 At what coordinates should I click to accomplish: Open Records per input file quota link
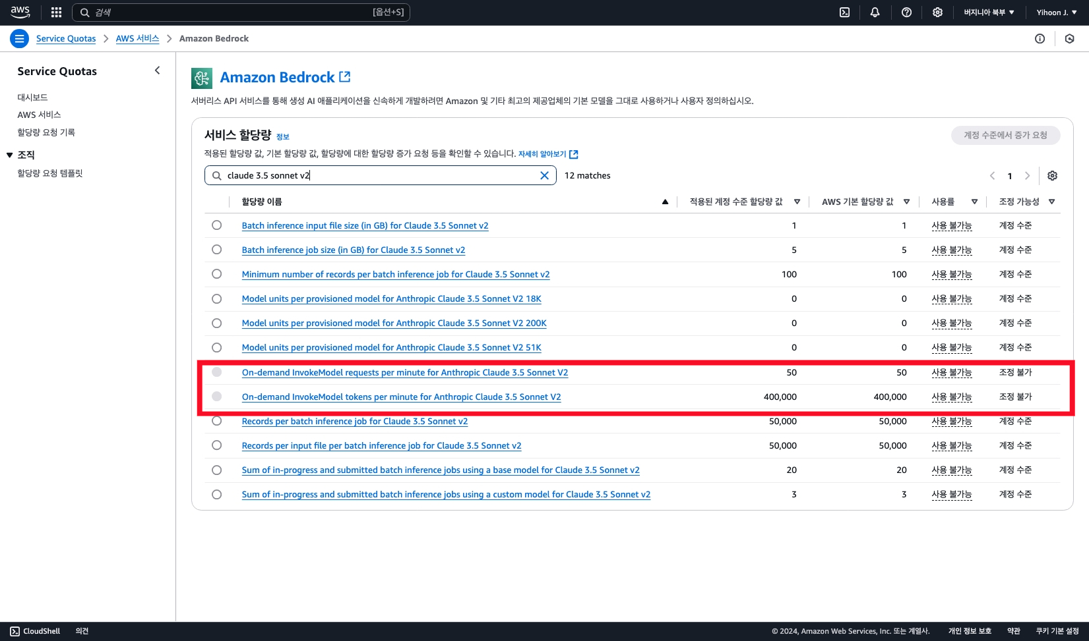(x=381, y=446)
